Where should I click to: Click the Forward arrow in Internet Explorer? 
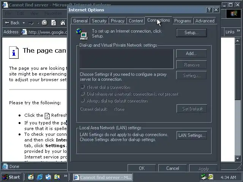(x=31, y=23)
